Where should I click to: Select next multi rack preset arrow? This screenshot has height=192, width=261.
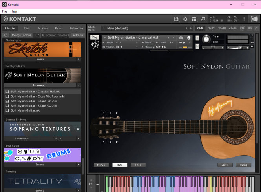click(191, 29)
